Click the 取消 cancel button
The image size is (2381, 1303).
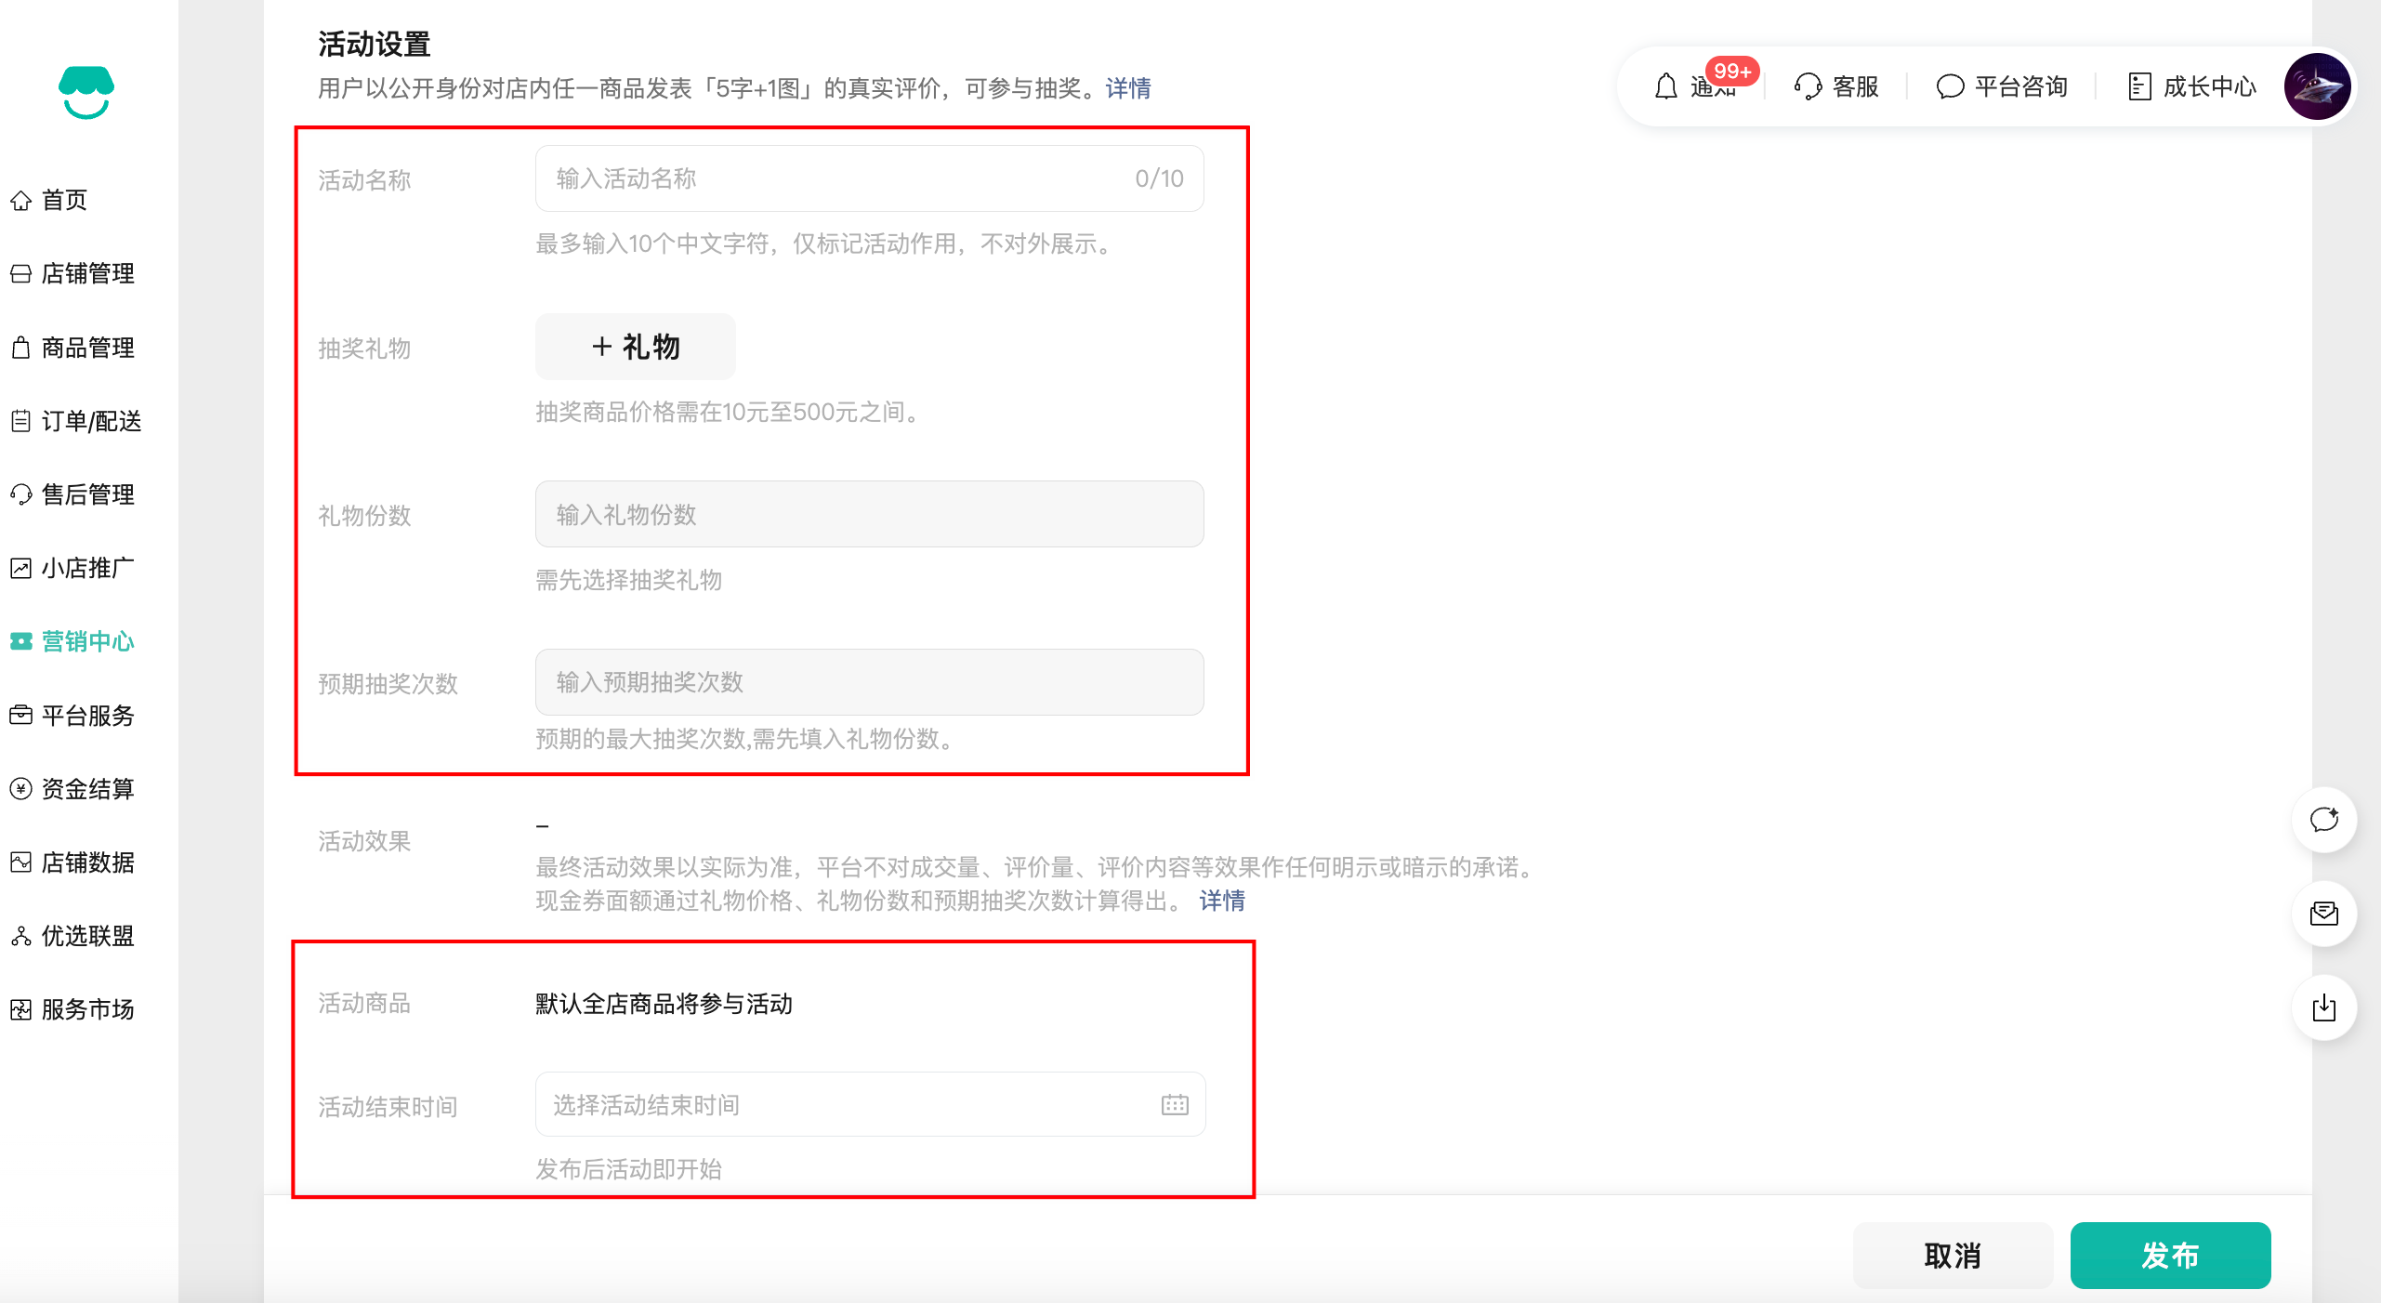[x=1953, y=1256]
